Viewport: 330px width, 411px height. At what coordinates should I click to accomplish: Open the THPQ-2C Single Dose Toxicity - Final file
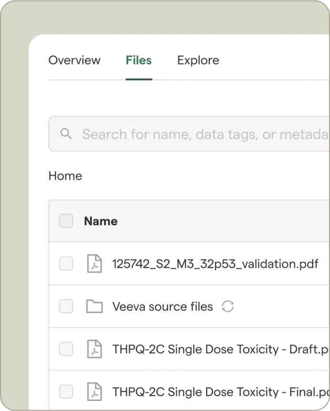pyautogui.click(x=219, y=392)
